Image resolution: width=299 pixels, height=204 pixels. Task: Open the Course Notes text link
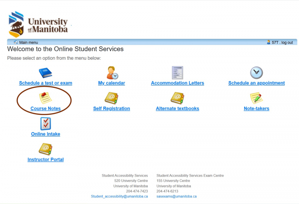pos(46,108)
